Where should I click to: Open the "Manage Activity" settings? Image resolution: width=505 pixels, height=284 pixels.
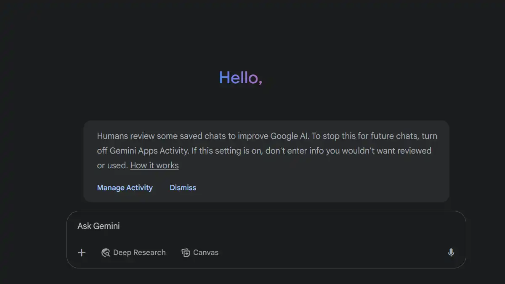pos(125,188)
